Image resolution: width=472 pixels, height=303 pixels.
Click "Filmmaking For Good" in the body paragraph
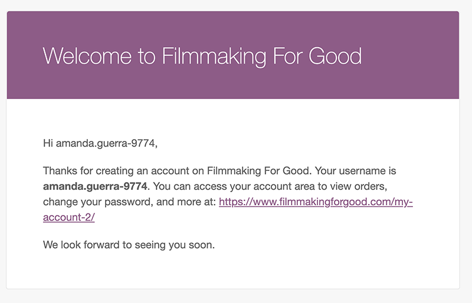(258, 171)
